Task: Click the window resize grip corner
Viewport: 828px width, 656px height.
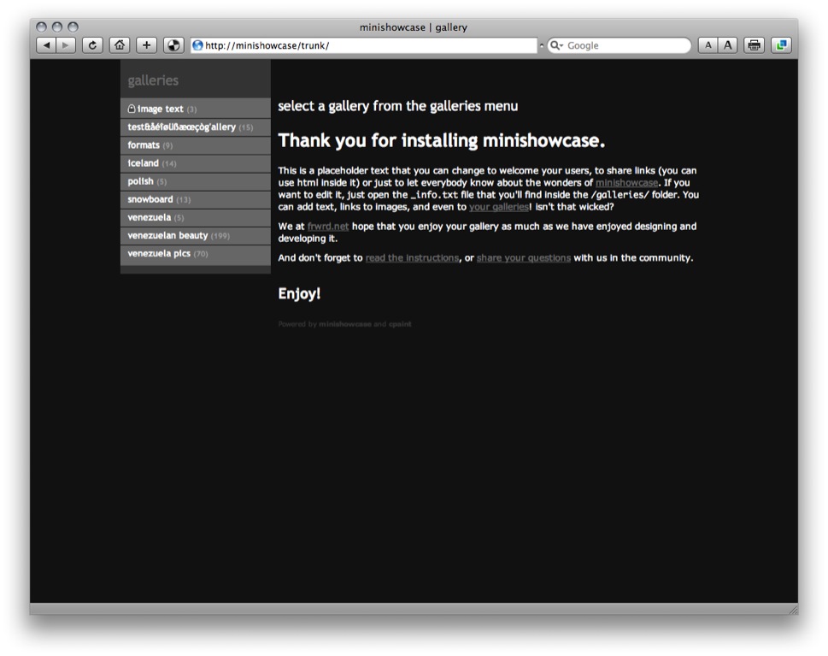Action: (x=793, y=610)
